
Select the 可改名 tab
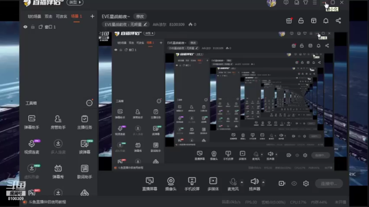[61, 17]
